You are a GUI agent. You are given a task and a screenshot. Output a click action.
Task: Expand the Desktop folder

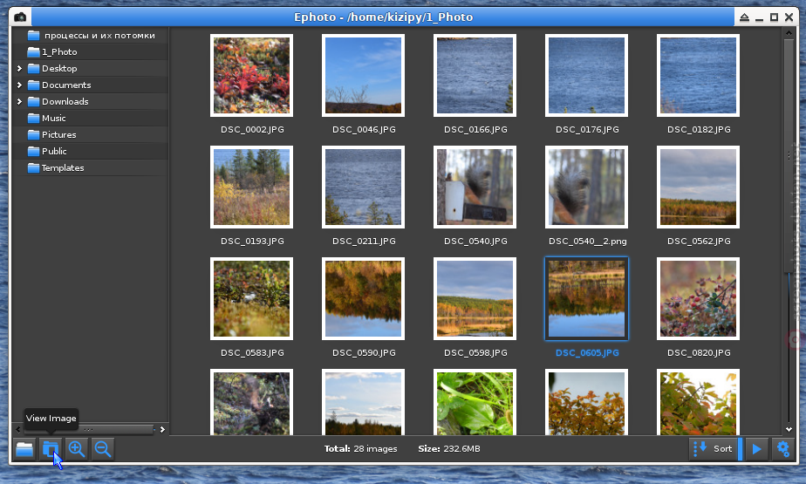click(19, 68)
